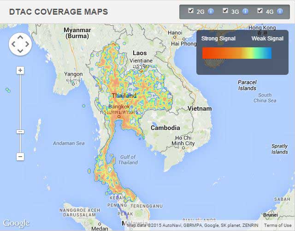Click the Thailand country label
This screenshot has width=295, height=231.
pyautogui.click(x=124, y=96)
